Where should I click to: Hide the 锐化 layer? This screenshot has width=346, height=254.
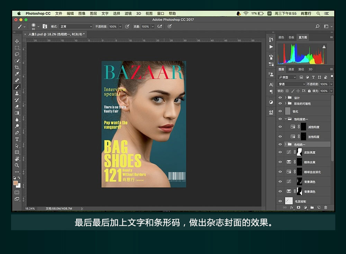[280, 111]
